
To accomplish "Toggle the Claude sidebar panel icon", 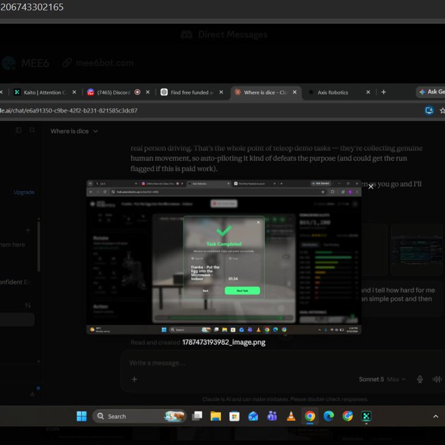I will tap(18, 130).
